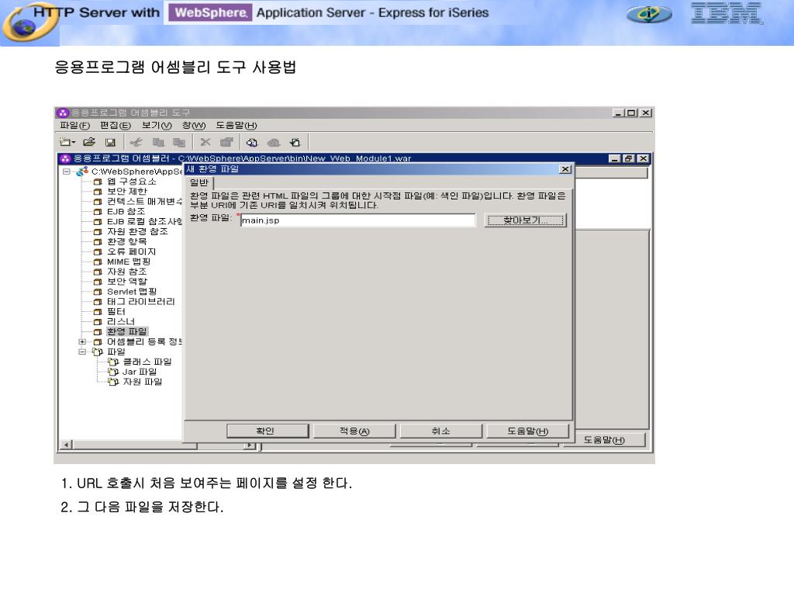Minimize the inner 응용프로그램 어셈블러 window

614,158
